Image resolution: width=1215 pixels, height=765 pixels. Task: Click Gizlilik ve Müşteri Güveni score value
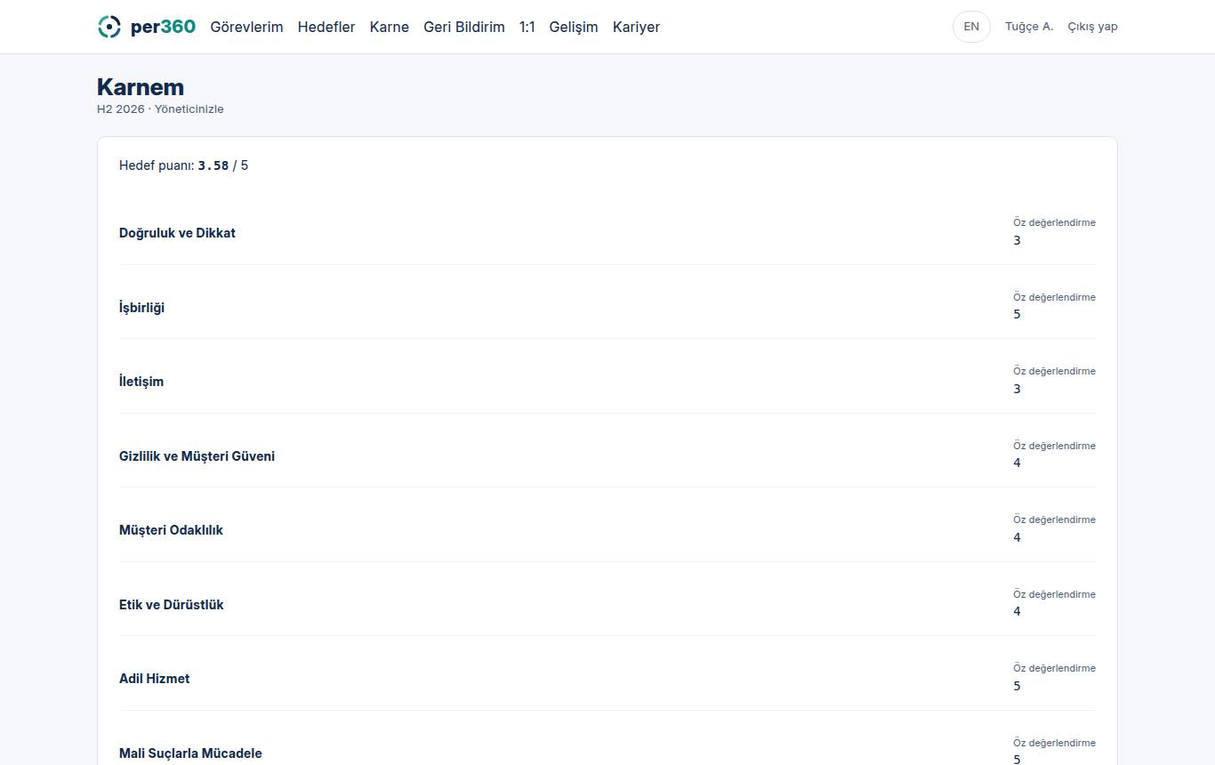coord(1018,463)
